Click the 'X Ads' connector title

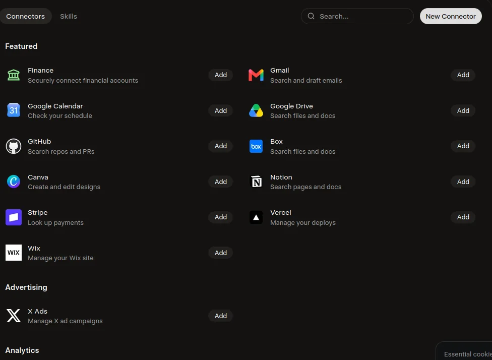38,312
